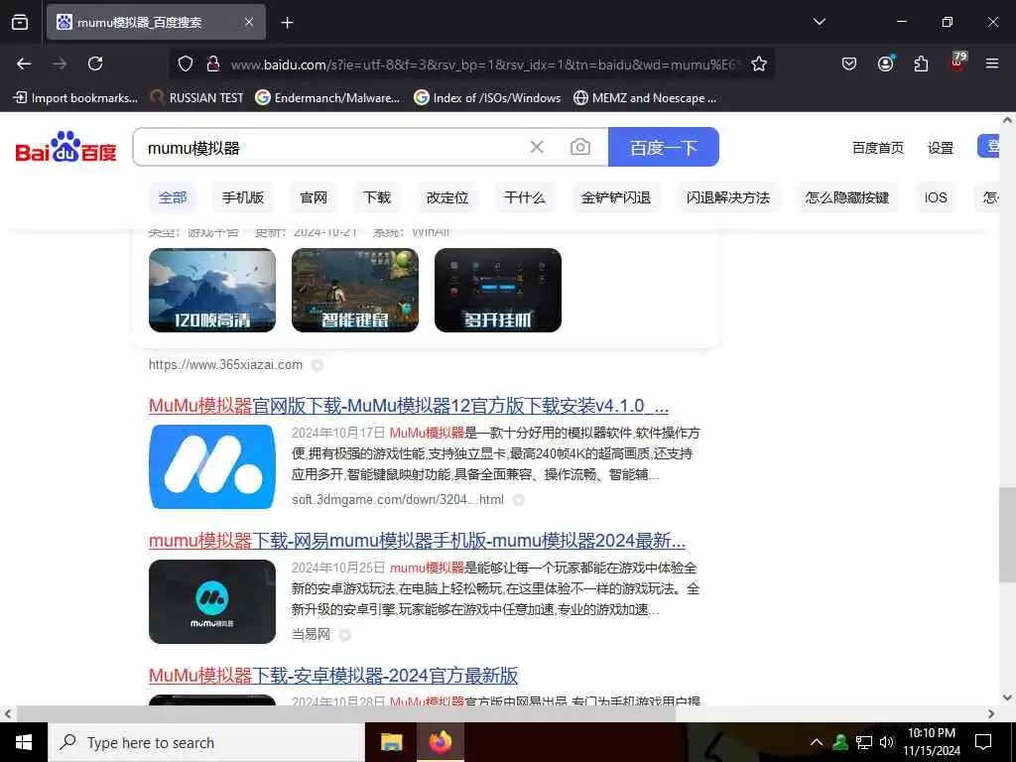The height and width of the screenshot is (762, 1016).
Task: Click the Firefox taskbar icon
Action: 441,742
